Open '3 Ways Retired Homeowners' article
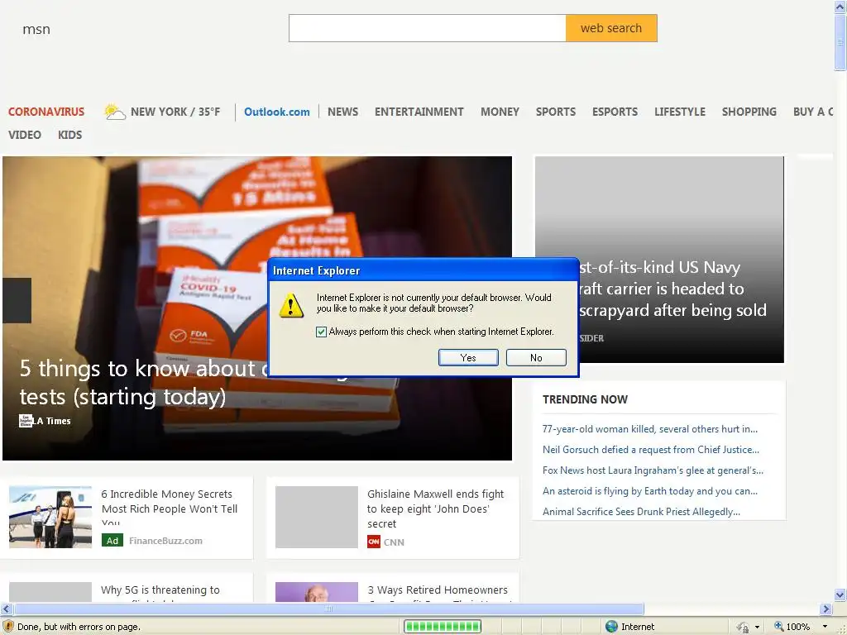This screenshot has height=635, width=847. (438, 590)
